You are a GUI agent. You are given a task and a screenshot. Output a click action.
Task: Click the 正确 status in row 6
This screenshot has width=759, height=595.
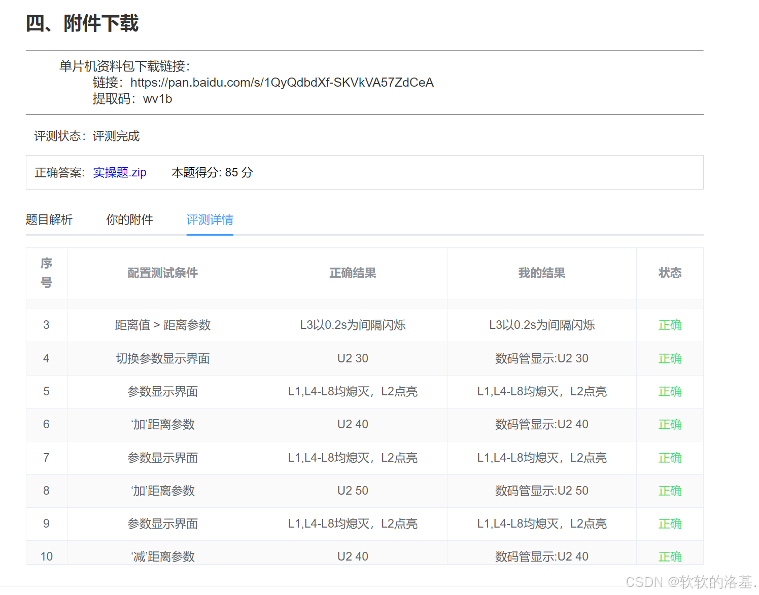670,424
